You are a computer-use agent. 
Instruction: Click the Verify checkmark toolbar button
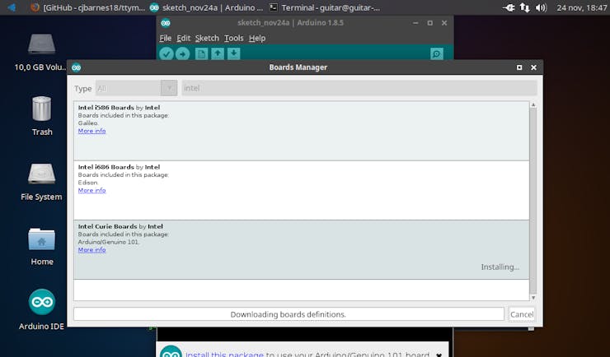pyautogui.click(x=167, y=53)
